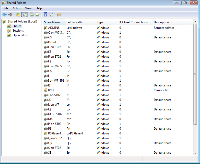Toggle the Show/Hide Console Tree icon
This screenshot has height=164, width=200.
tap(24, 15)
